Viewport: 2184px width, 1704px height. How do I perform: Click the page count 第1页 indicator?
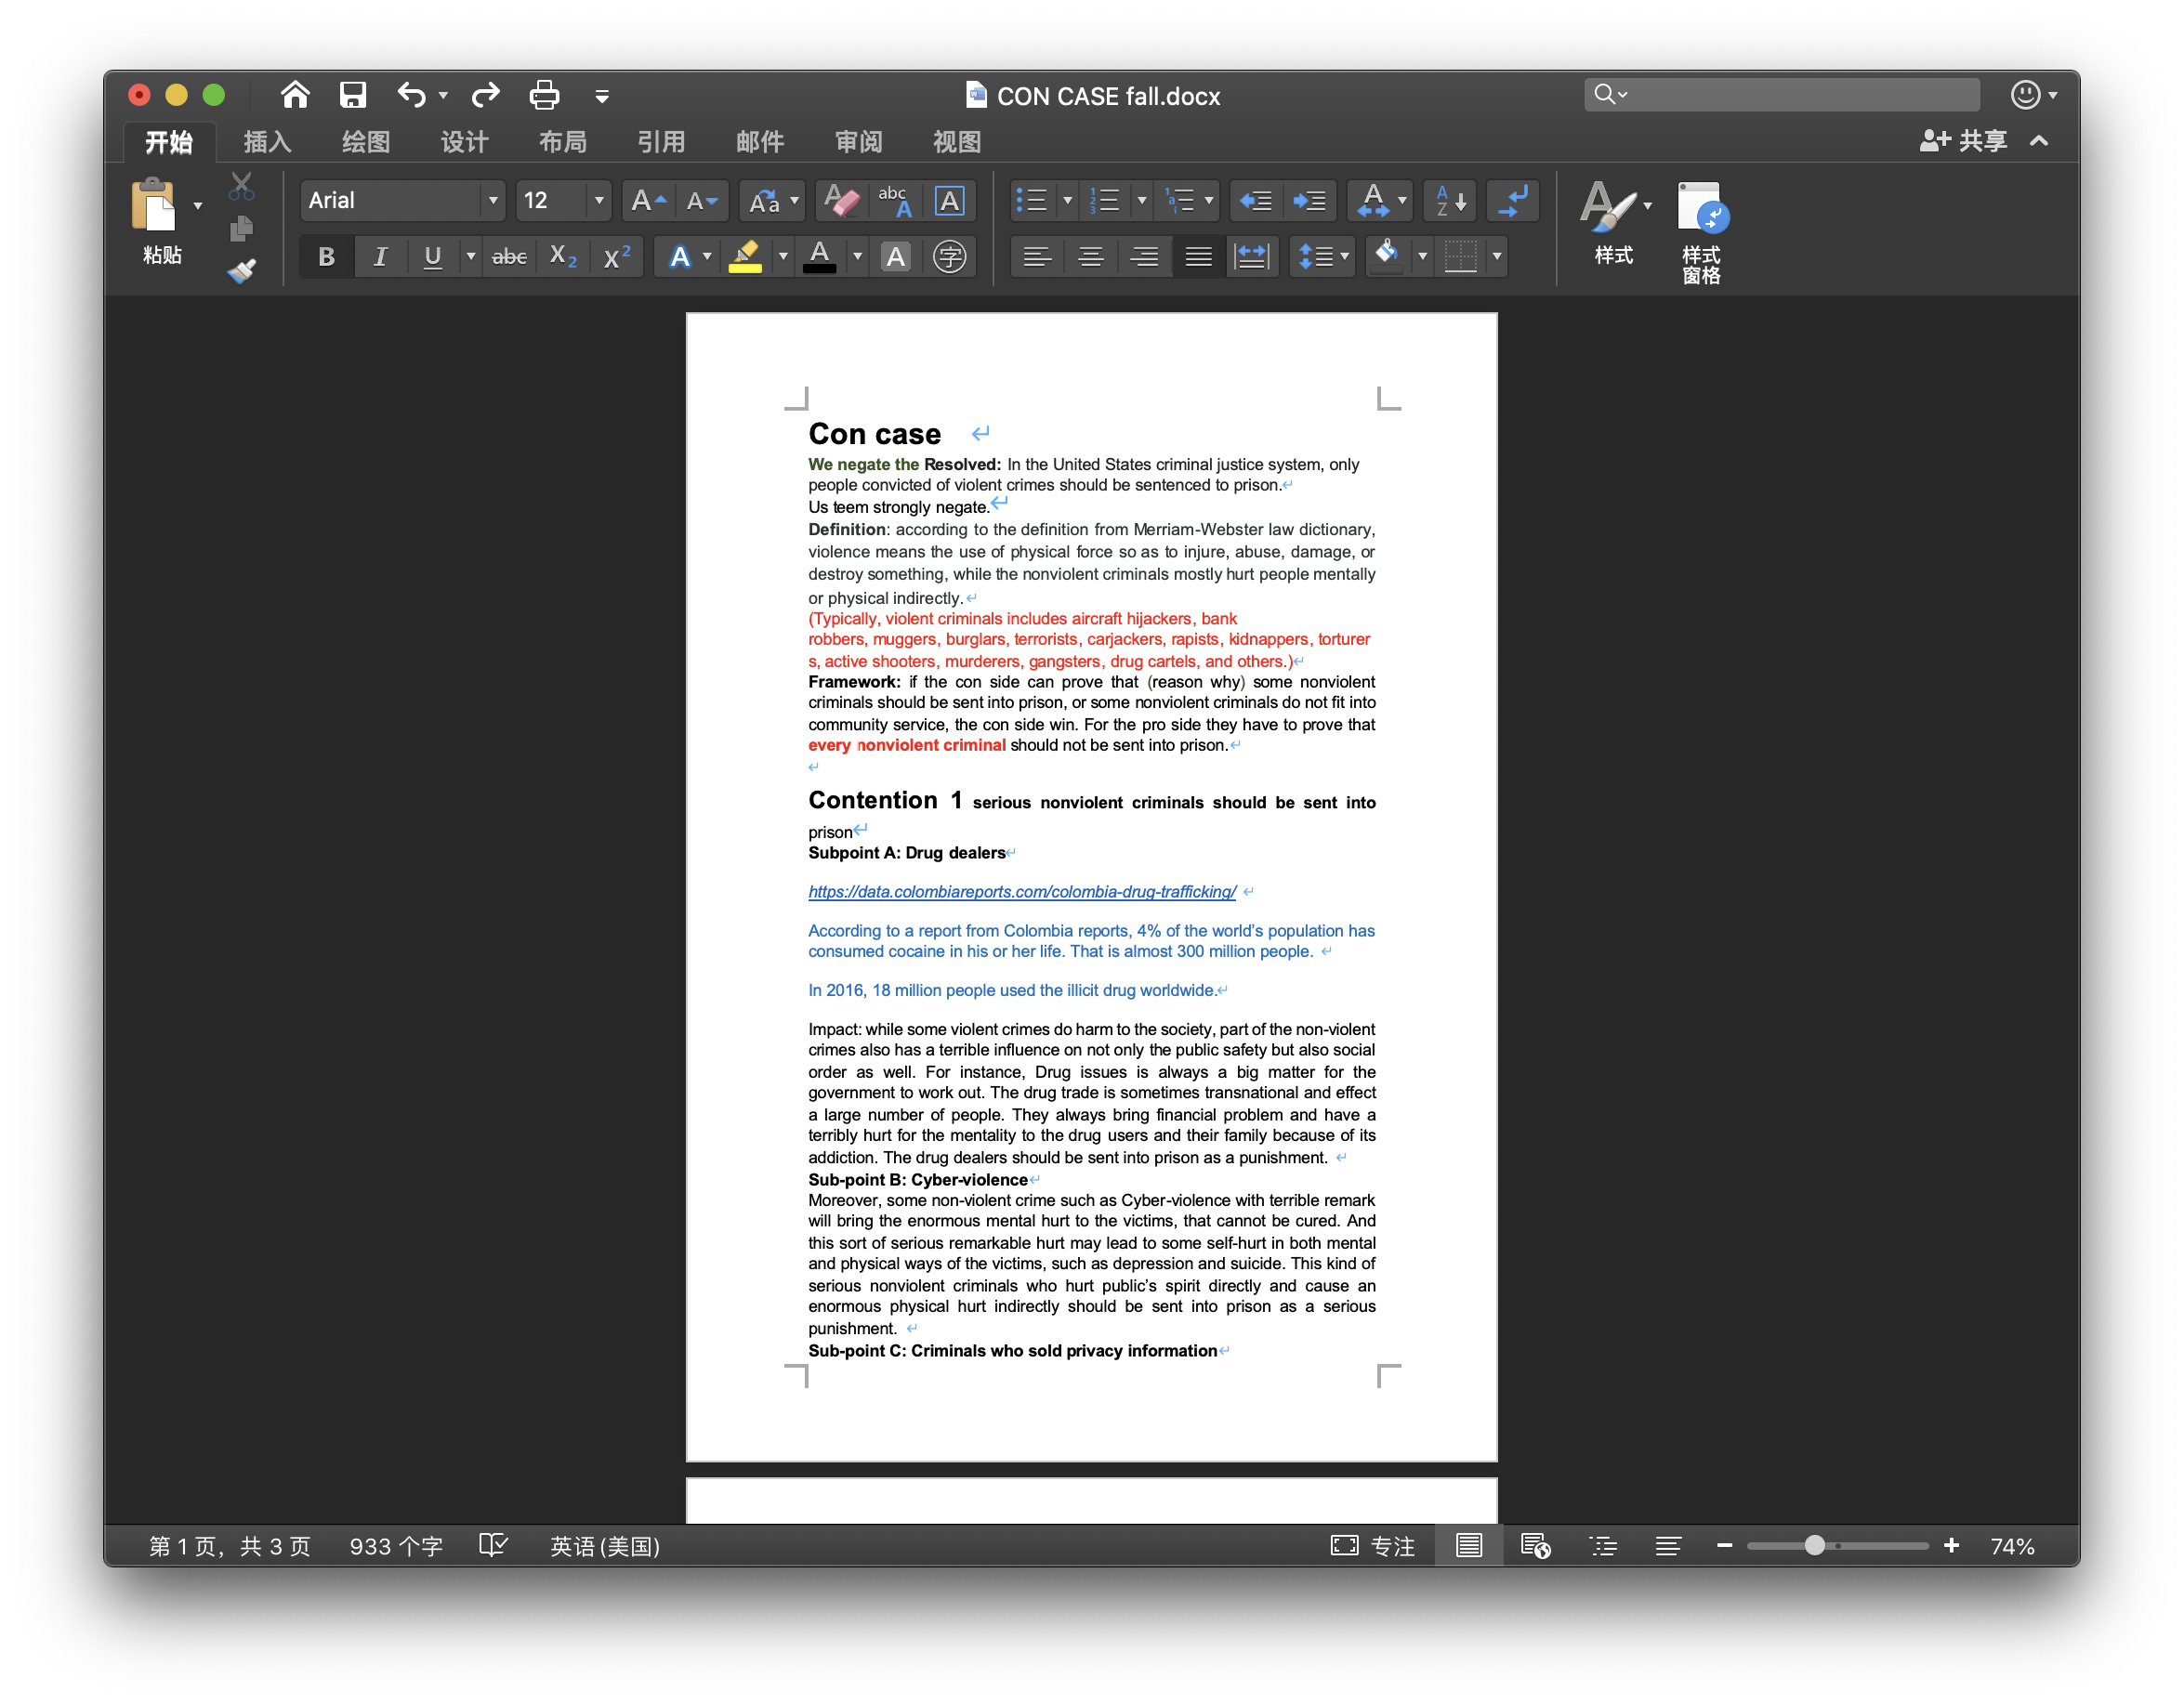230,1546
